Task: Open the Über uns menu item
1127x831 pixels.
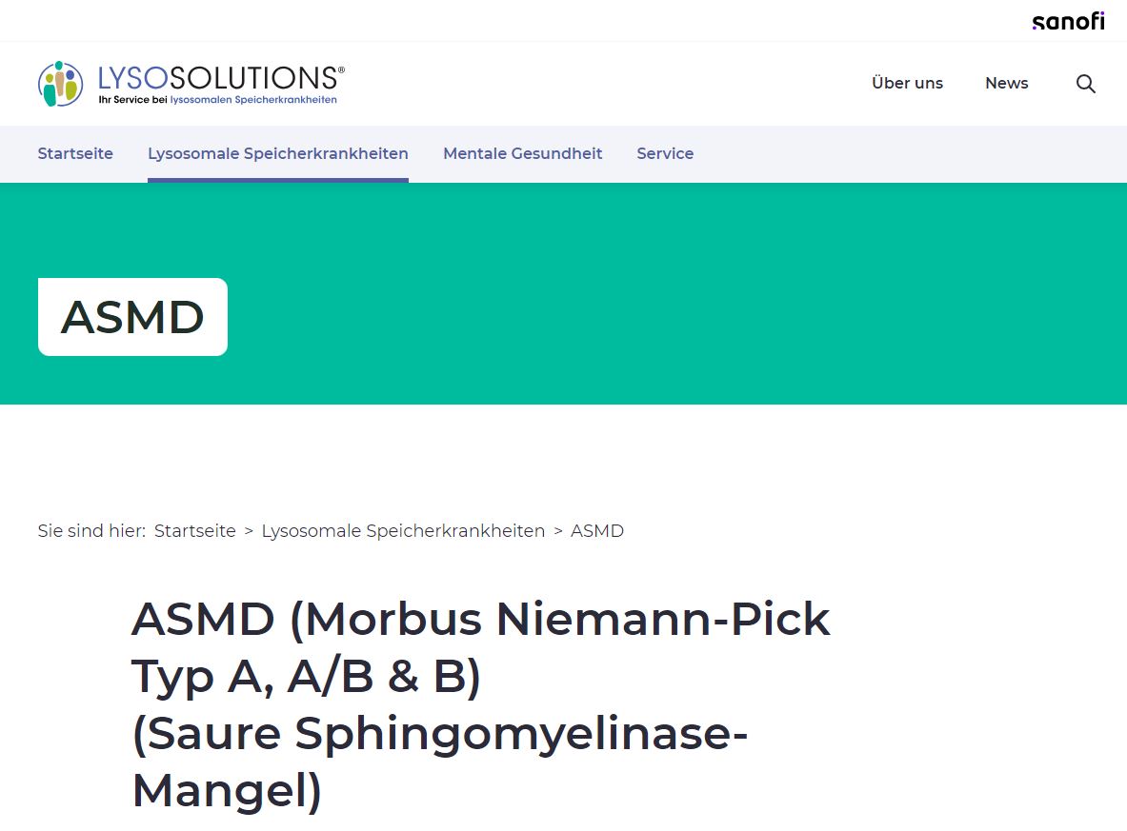Action: [x=907, y=83]
